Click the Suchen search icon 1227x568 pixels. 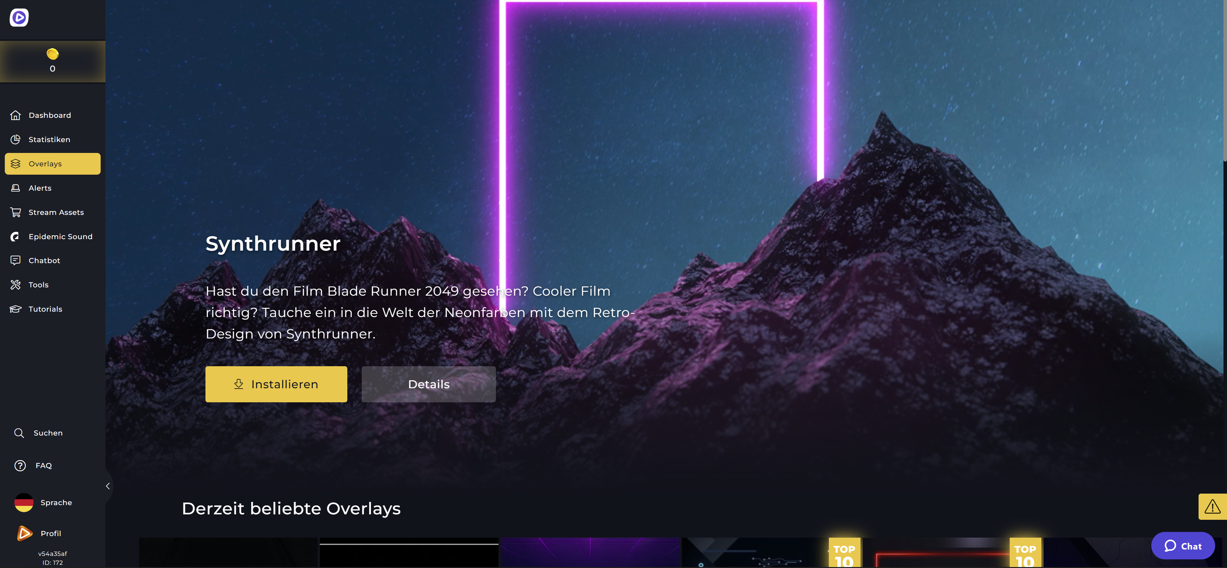(x=19, y=433)
